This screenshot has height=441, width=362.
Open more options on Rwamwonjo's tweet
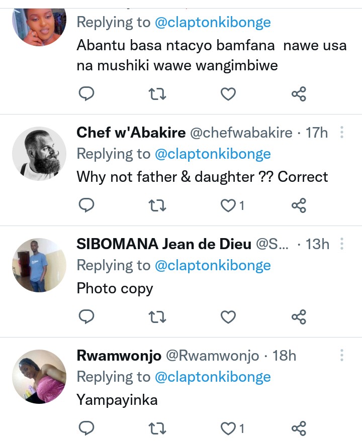tap(342, 356)
